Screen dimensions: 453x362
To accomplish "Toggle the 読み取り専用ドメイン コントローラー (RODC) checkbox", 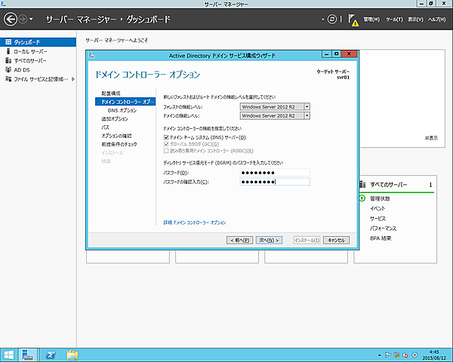I will pyautogui.click(x=166, y=151).
